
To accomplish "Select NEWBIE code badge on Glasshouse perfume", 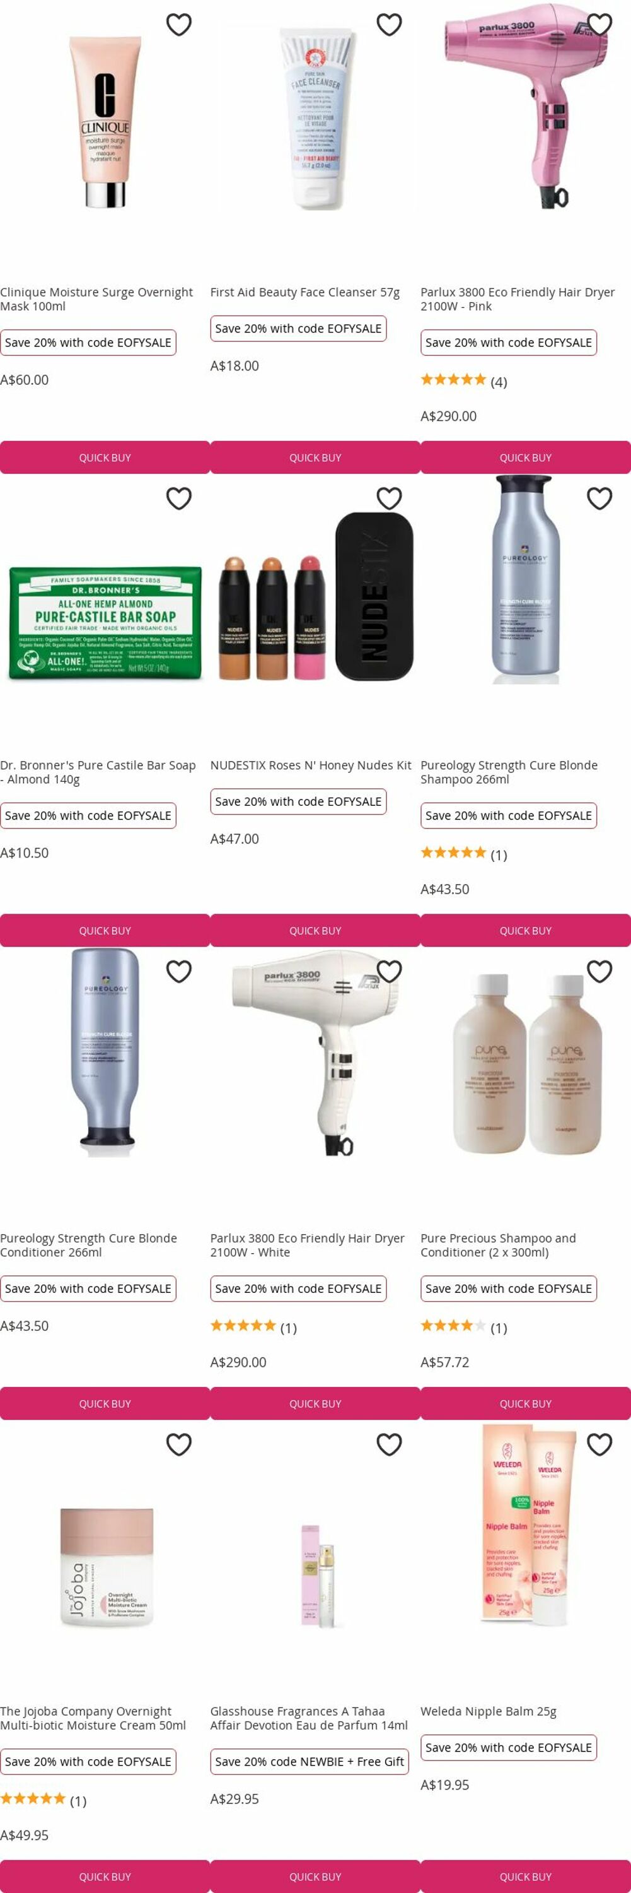I will click(x=310, y=1762).
